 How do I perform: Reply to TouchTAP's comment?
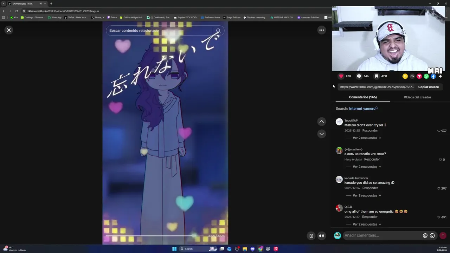(370, 131)
